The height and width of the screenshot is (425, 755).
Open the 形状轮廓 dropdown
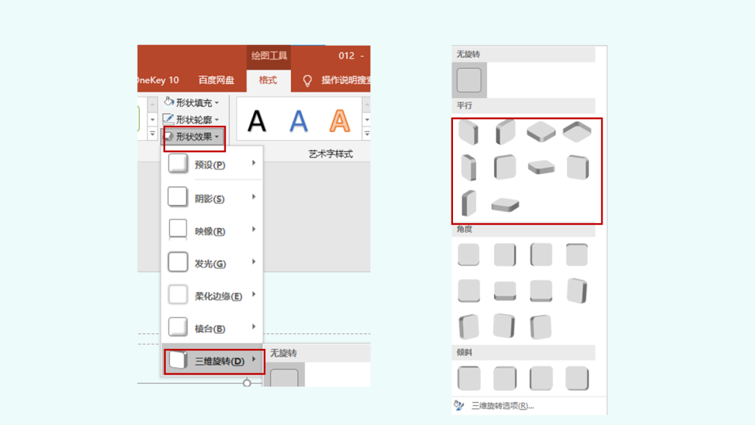[x=192, y=120]
